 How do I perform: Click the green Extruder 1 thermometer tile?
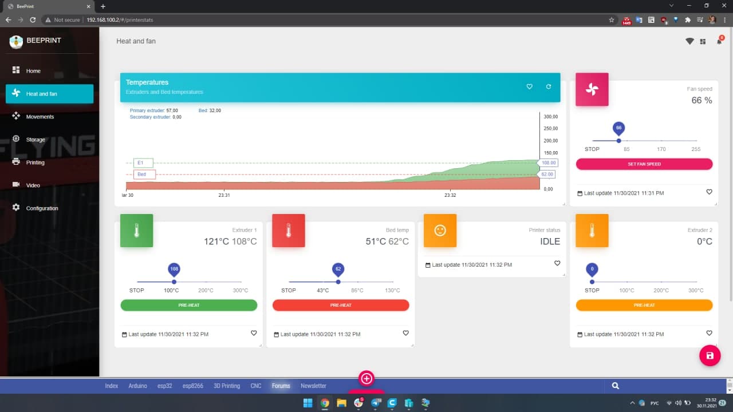point(136,231)
